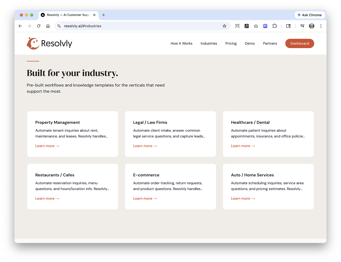The width and height of the screenshot is (341, 262).
Task: Click the f? font identifier extension icon
Action: [x=247, y=26]
